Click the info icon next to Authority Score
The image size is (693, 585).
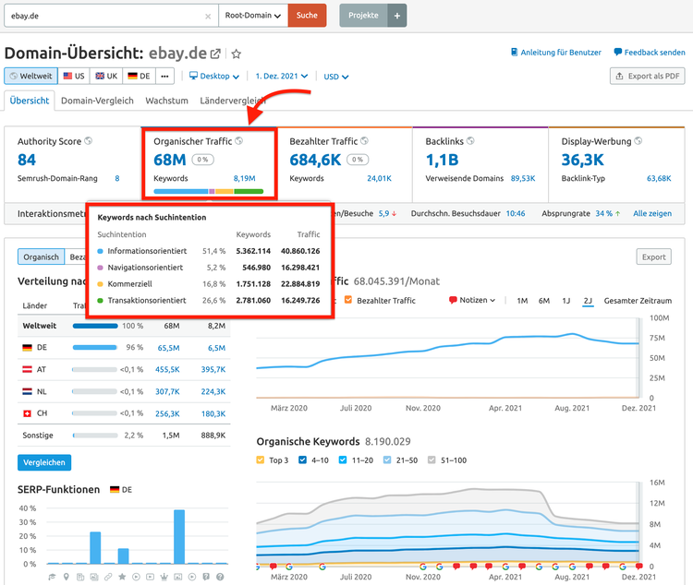[89, 141]
